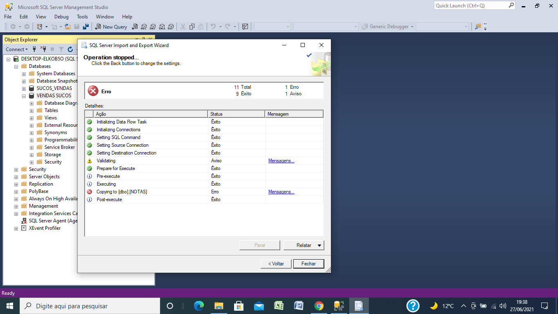
Task: Click the Windows taskbar search box
Action: (90, 306)
